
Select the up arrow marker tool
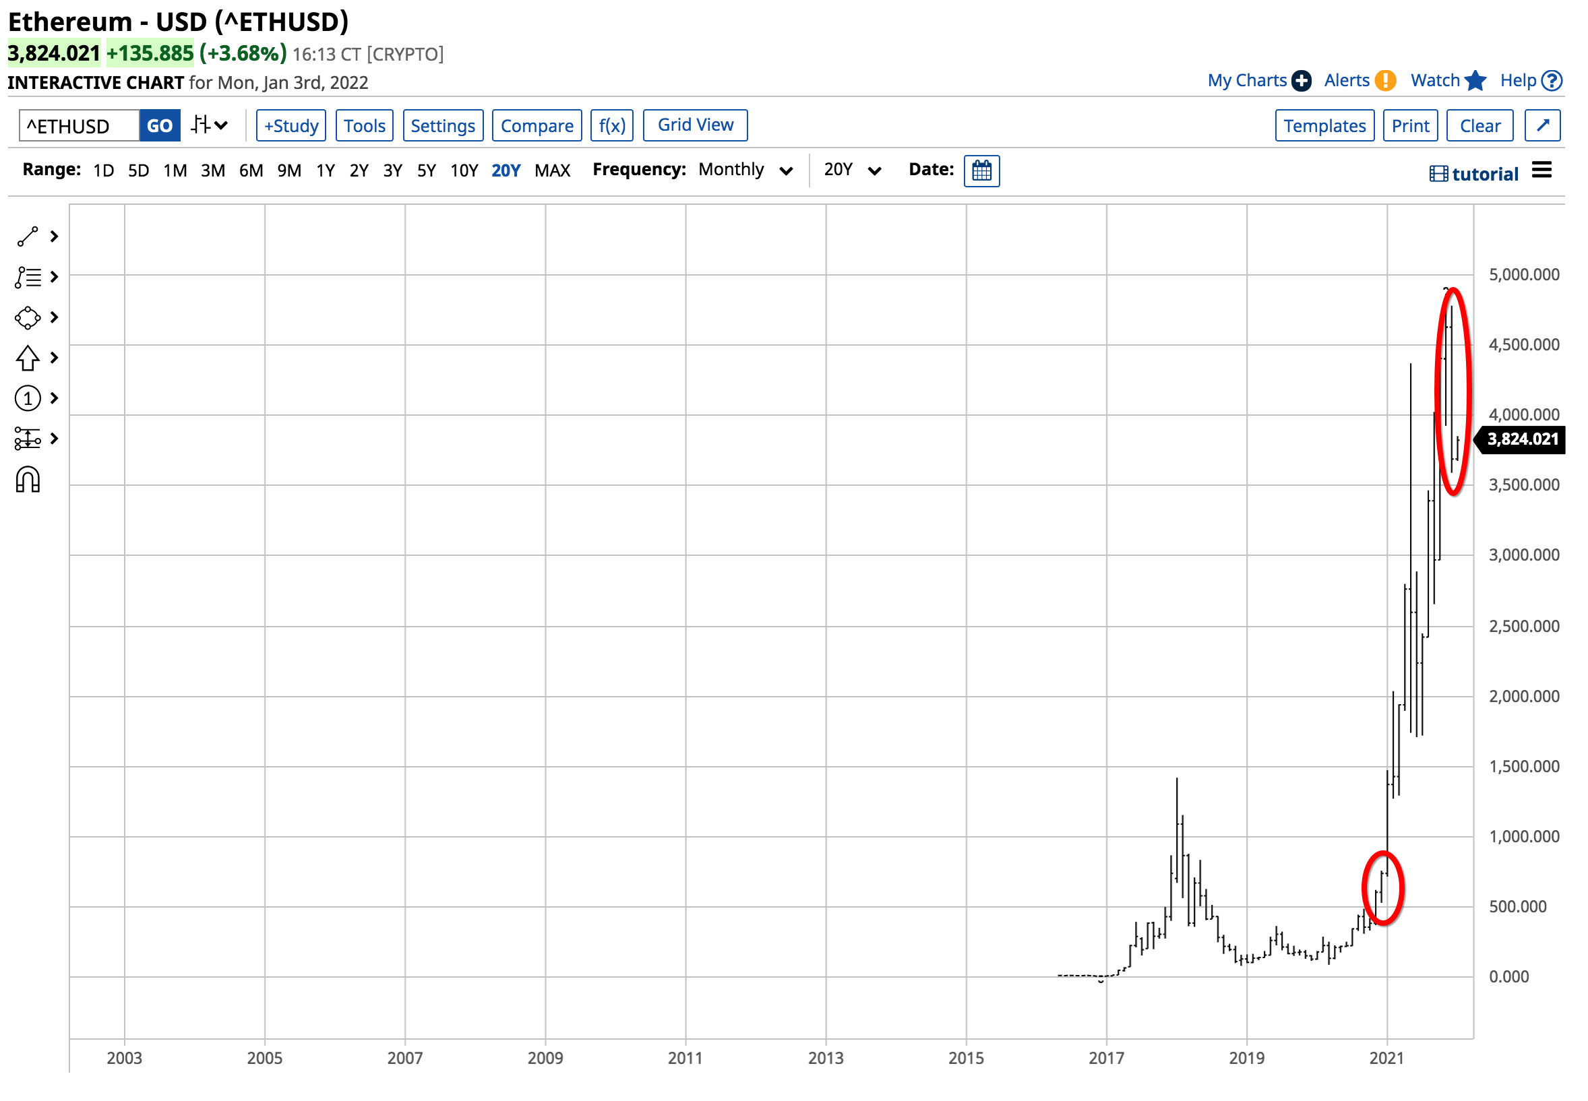click(28, 358)
